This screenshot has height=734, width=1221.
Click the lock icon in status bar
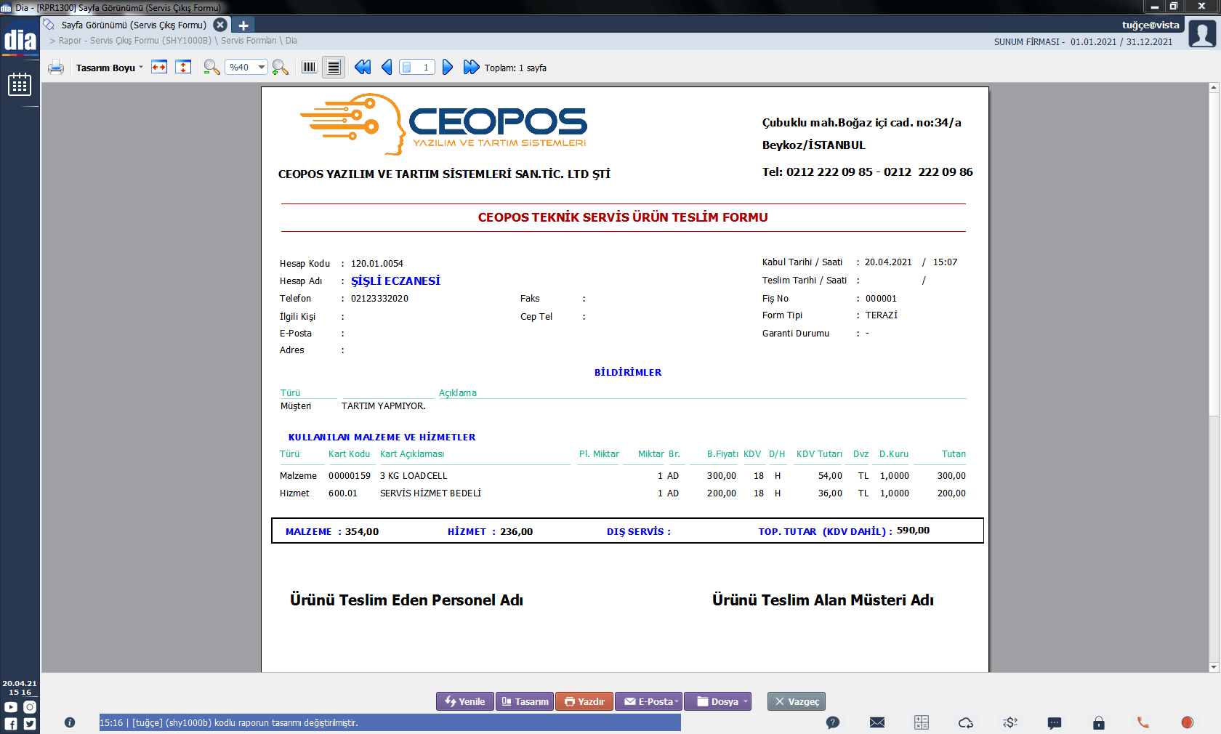coord(1099,722)
